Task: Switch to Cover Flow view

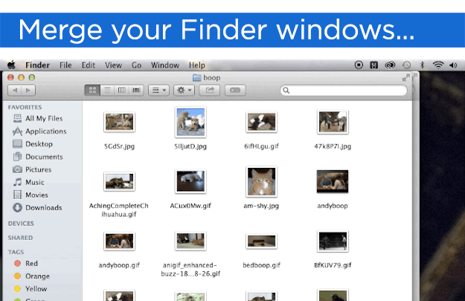Action: pos(136,91)
